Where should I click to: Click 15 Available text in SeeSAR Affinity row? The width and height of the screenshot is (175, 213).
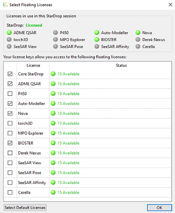(68, 183)
